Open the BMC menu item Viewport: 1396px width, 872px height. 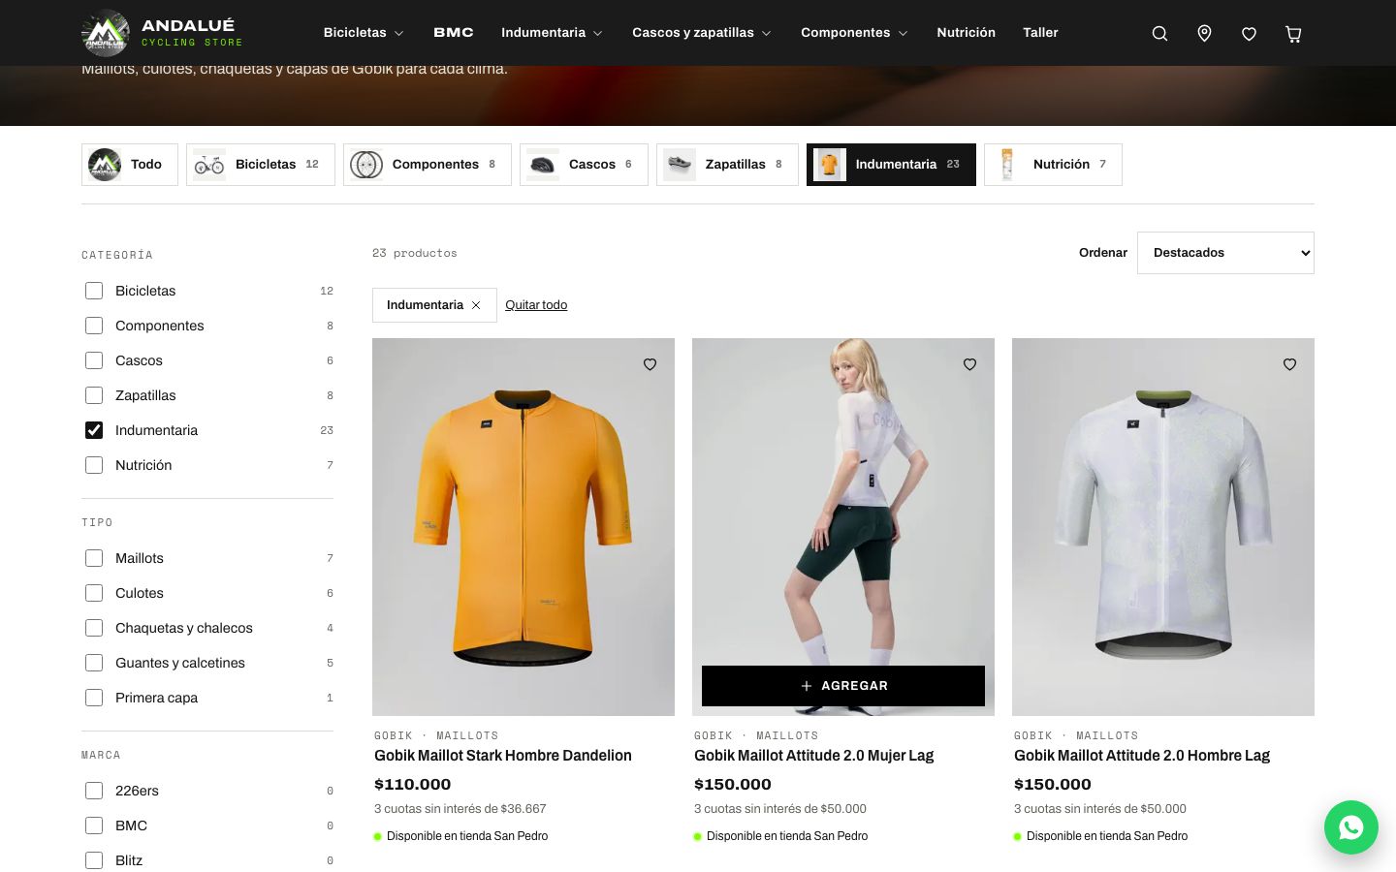pos(454,33)
